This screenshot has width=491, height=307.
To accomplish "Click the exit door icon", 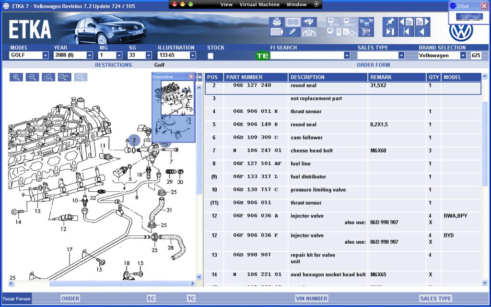I will 390,32.
